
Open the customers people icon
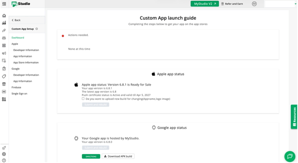[4, 38]
